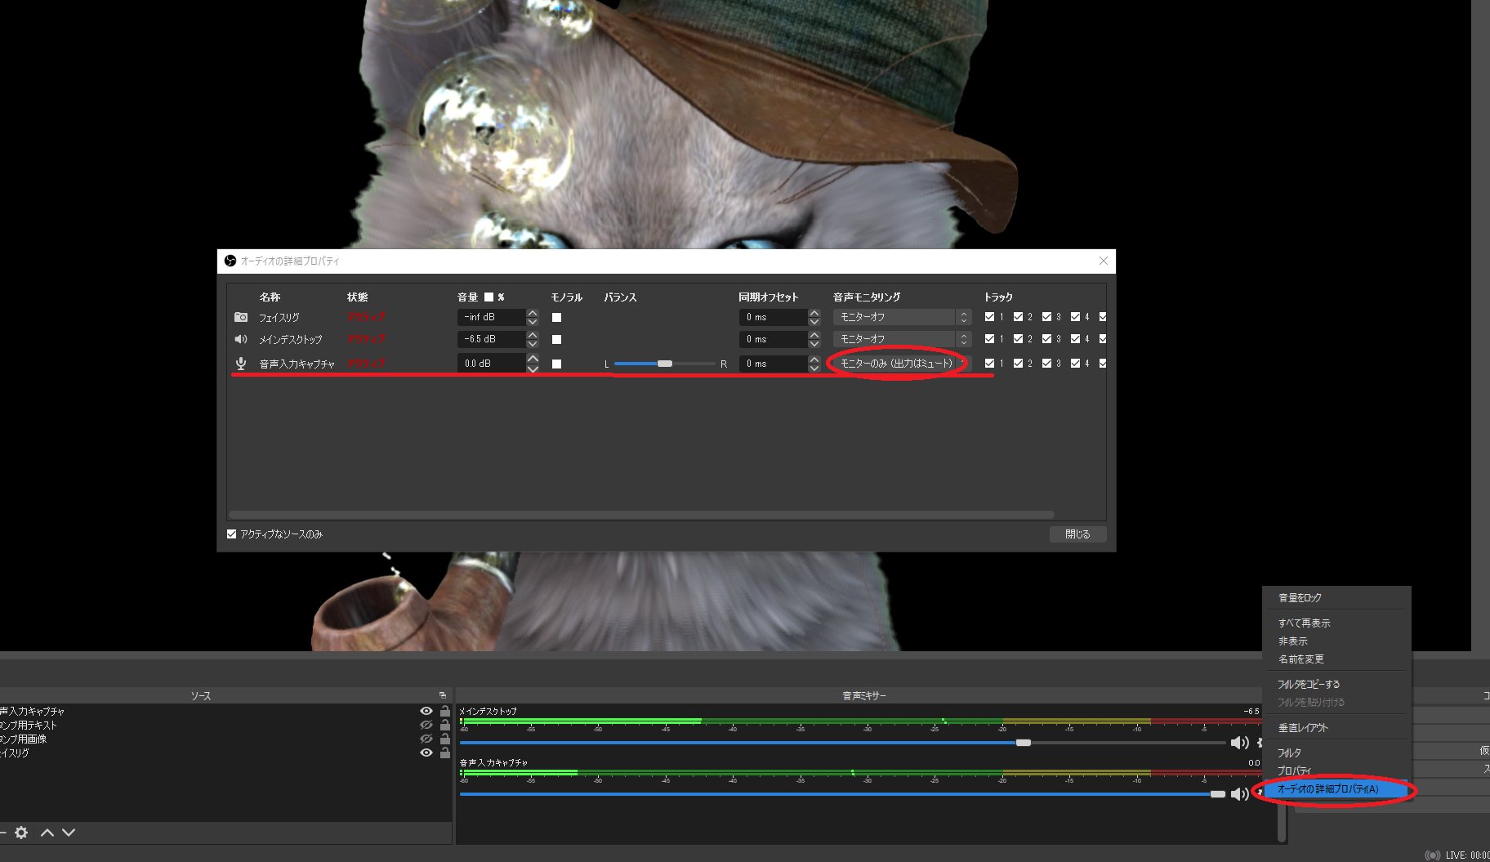Increase sync offset for フェイスリグ
The image size is (1490, 862).
(x=814, y=313)
